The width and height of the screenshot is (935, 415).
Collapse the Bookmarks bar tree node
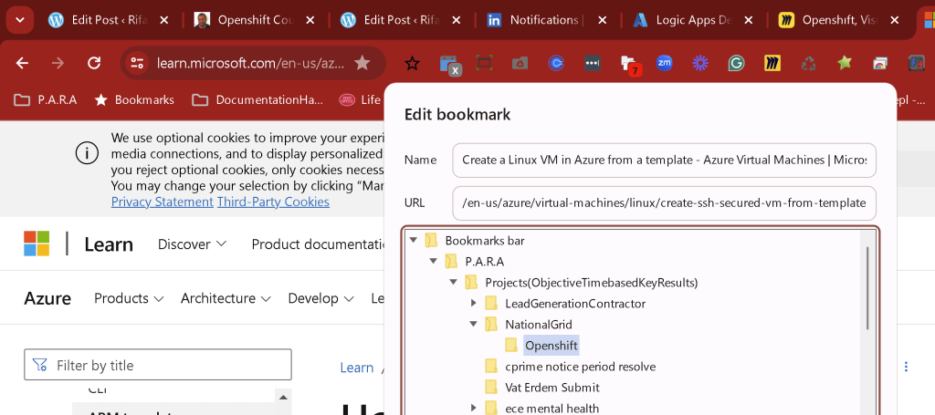414,240
